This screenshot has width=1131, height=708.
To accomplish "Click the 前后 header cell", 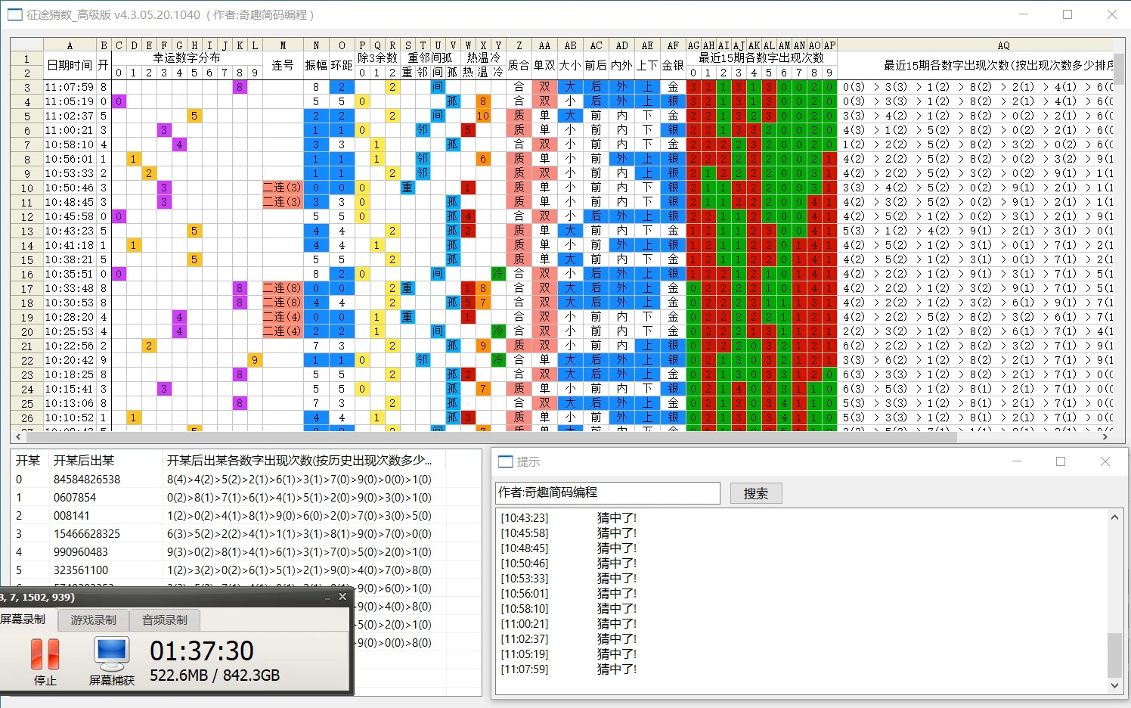I will pos(596,66).
